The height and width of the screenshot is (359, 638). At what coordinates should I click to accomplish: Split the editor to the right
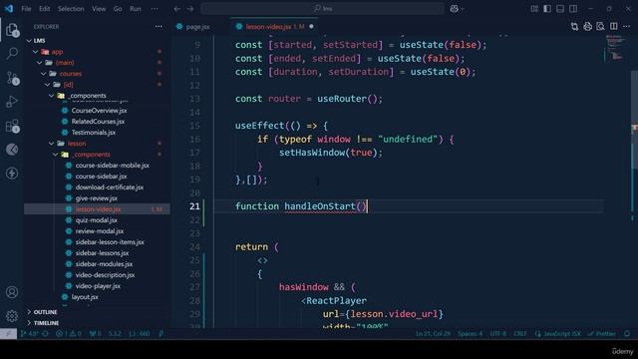click(x=614, y=27)
